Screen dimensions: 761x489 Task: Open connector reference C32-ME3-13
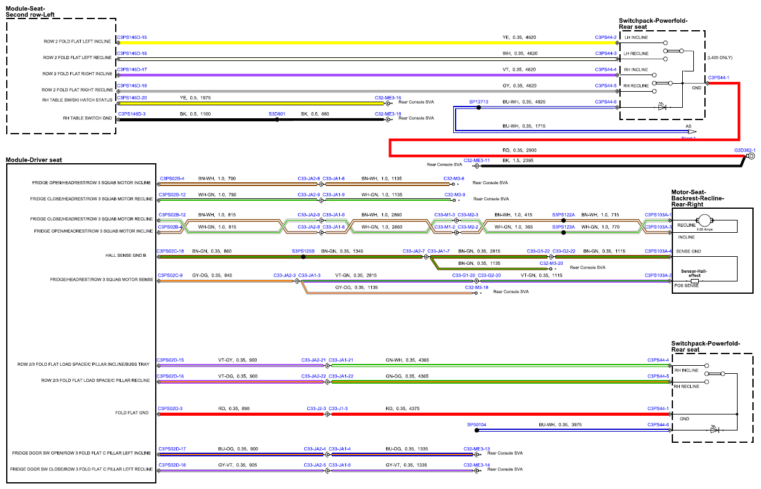coord(477,449)
